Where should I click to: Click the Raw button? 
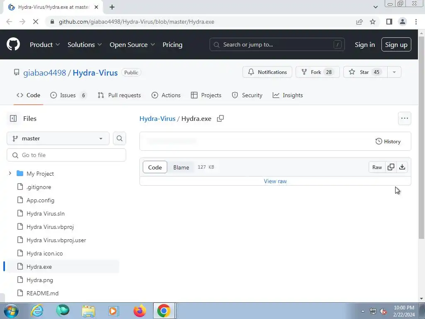tap(377, 167)
